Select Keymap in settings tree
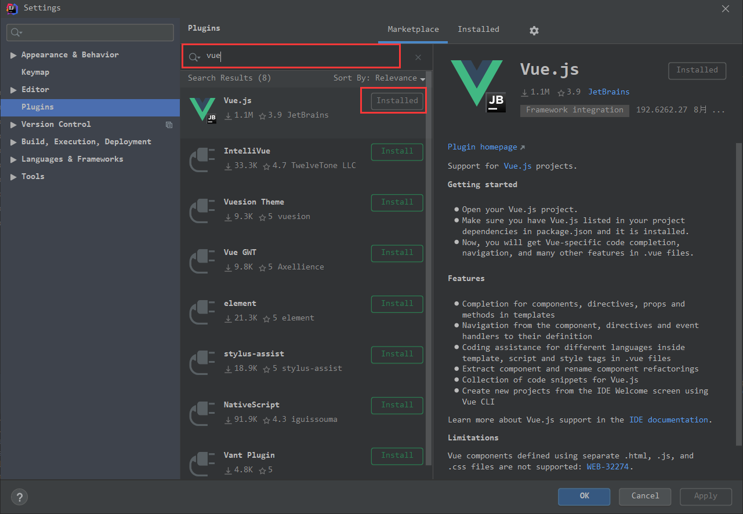This screenshot has width=743, height=514. (35, 72)
